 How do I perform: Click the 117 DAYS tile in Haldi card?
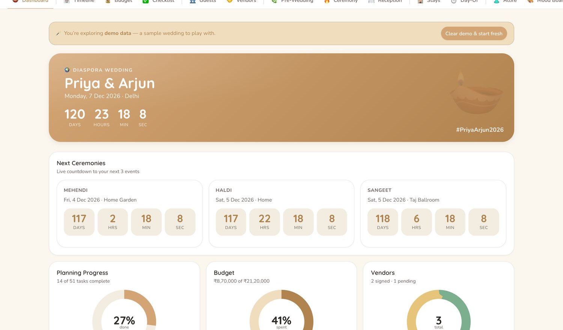pos(231,222)
